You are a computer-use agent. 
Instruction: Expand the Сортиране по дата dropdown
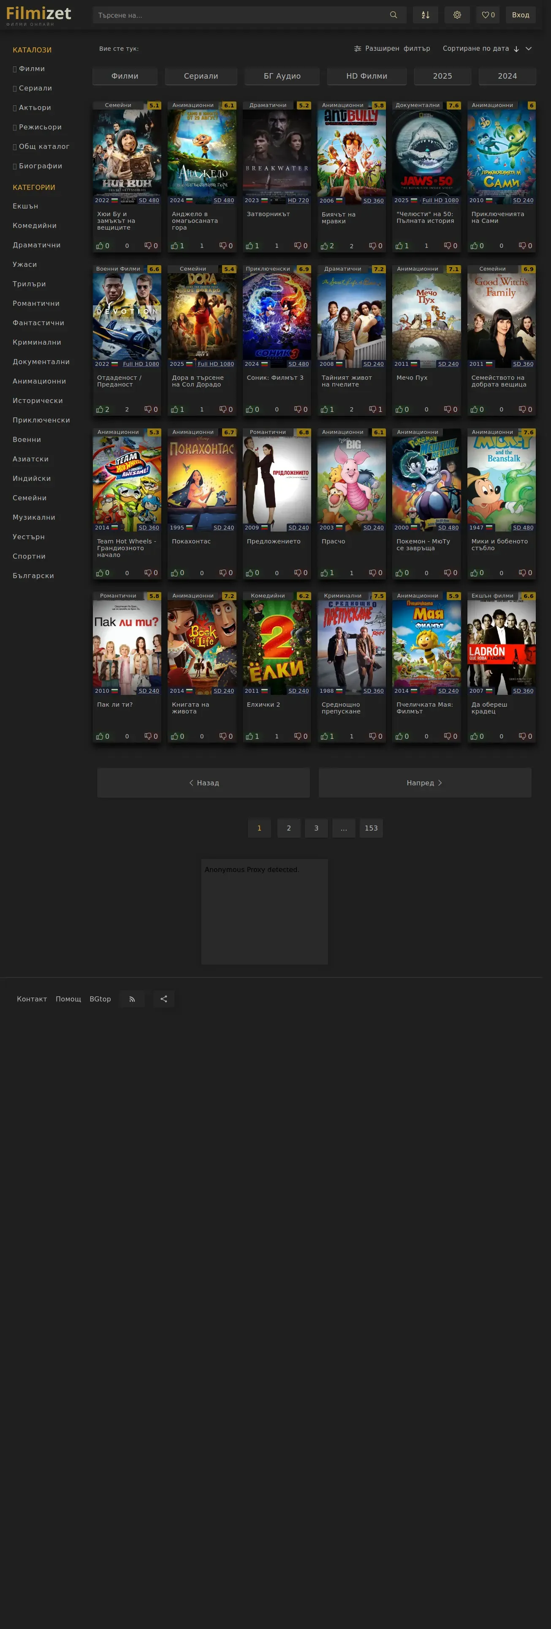529,49
